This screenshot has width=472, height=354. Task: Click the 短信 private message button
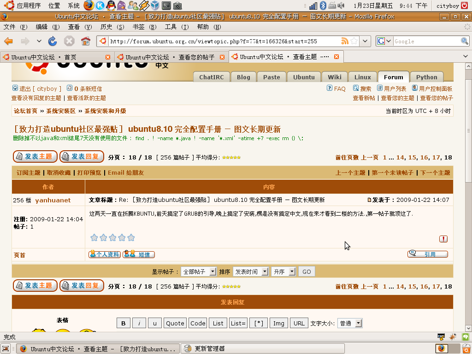(139, 254)
